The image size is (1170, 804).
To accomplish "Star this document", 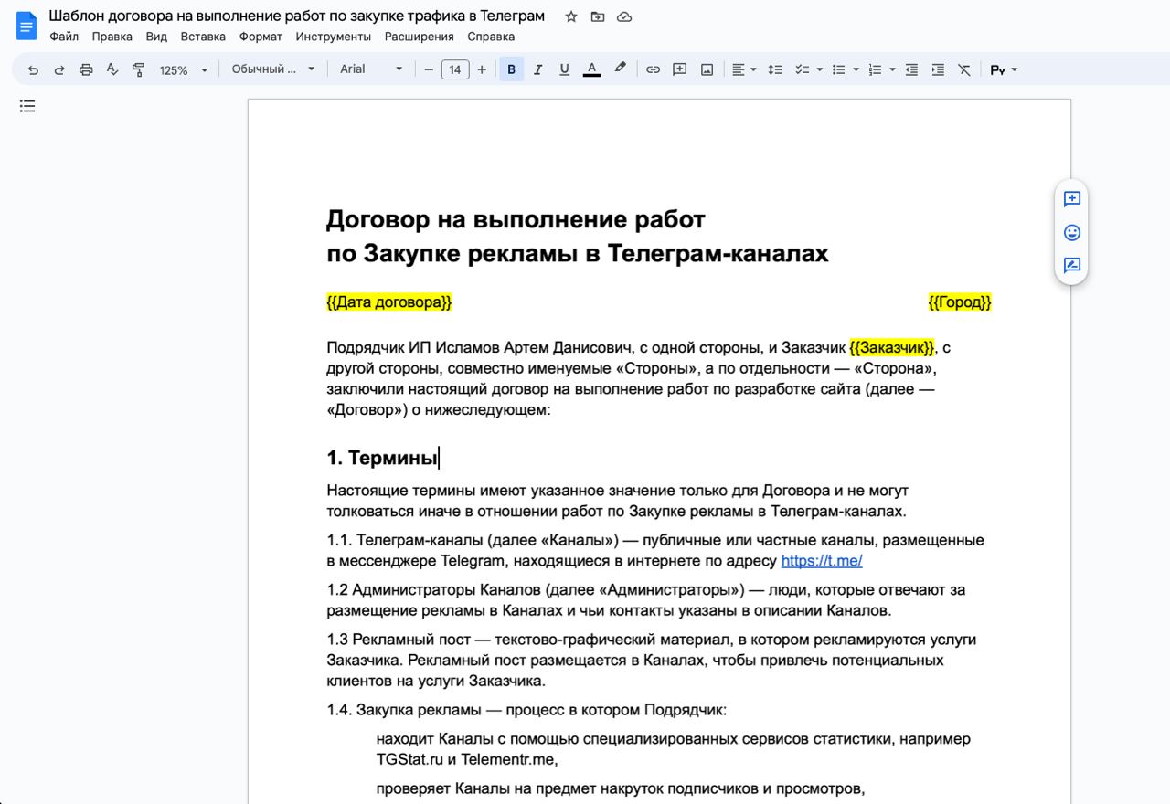I will point(571,16).
